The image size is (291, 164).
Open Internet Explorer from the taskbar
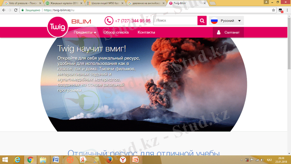click(17, 160)
